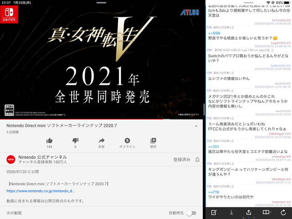Tap the 3 回視聴 view count

pyautogui.click(x=12, y=132)
